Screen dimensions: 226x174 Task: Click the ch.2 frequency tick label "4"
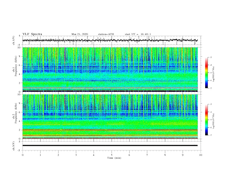pos(20,121)
